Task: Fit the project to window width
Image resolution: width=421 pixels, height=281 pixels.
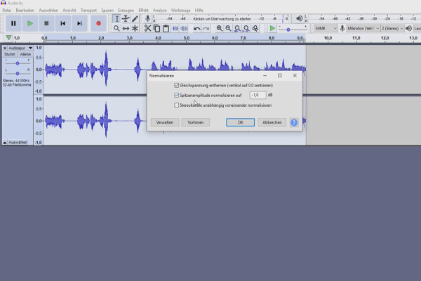Action: 246,28
